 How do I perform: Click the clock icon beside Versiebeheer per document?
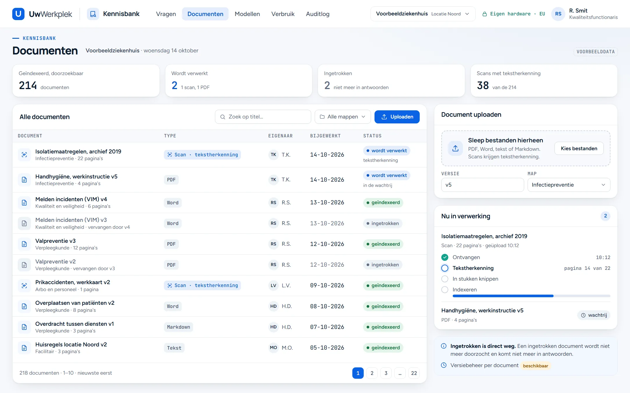(x=444, y=365)
